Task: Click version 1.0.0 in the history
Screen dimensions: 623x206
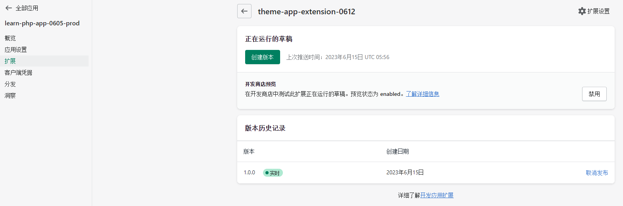Action: (x=250, y=173)
